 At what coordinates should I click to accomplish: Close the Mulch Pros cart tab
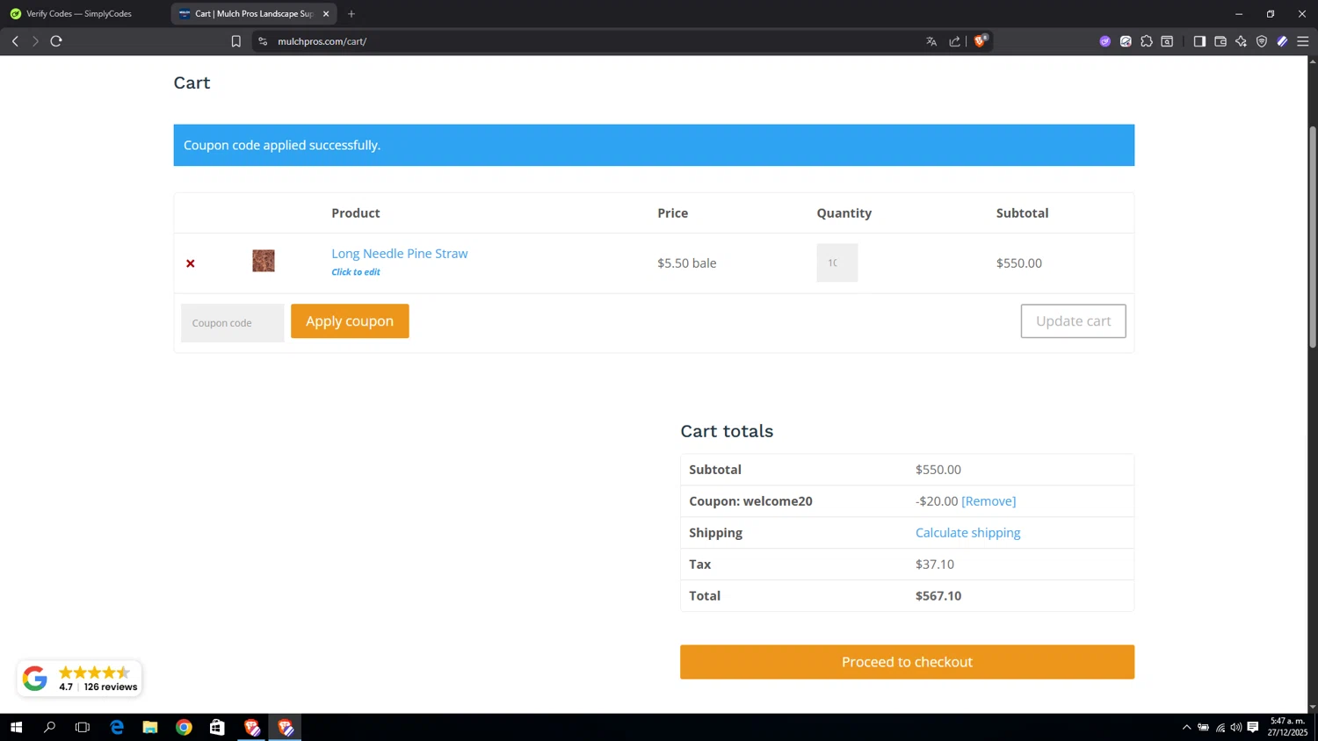pyautogui.click(x=326, y=14)
